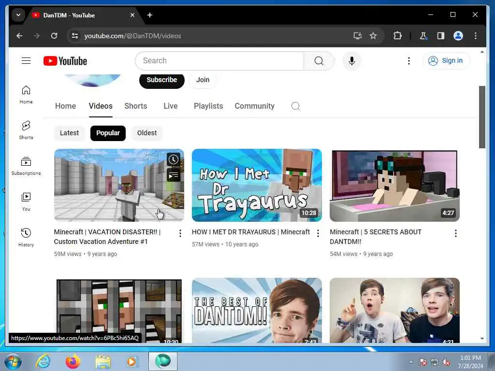Open a new browser tab
Viewport: 495px width, 371px height.
[x=150, y=15]
